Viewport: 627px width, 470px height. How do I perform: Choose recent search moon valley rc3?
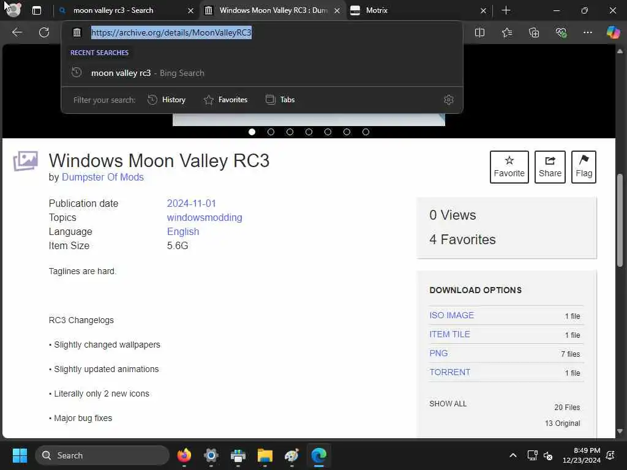point(262,73)
